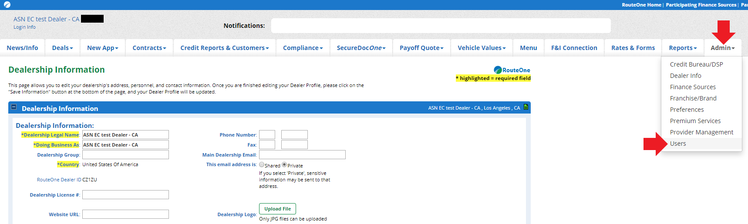Image resolution: width=748 pixels, height=224 pixels.
Task: Collapse the Dealership Information section minus icon
Action: pyautogui.click(x=13, y=107)
